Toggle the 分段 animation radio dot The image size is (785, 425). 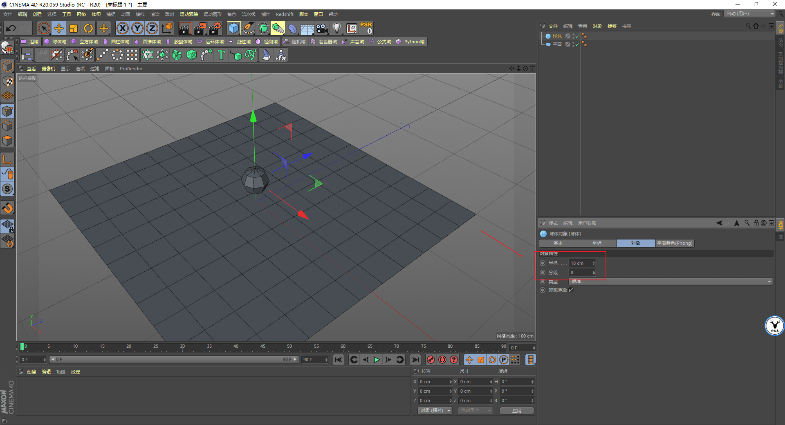pos(543,273)
